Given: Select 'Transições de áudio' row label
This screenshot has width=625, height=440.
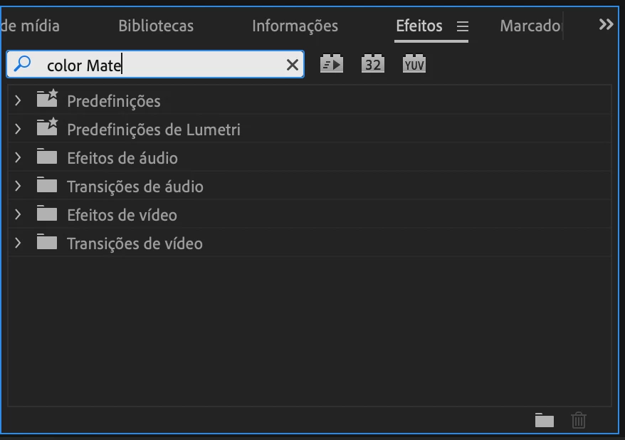Looking at the screenshot, I should [x=135, y=187].
